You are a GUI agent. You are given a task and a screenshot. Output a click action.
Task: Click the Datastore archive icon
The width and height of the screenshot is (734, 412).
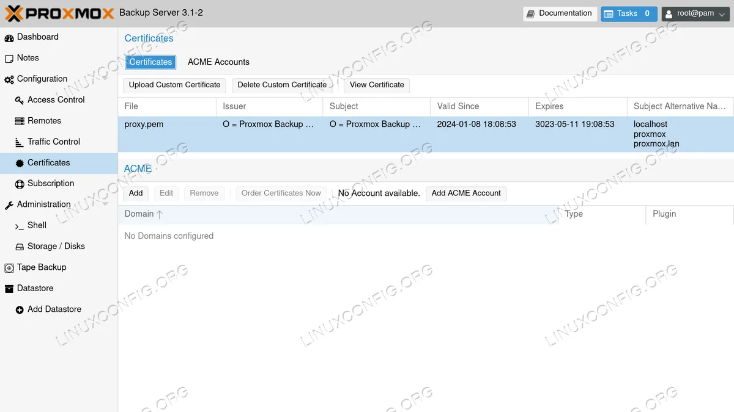pyautogui.click(x=9, y=289)
